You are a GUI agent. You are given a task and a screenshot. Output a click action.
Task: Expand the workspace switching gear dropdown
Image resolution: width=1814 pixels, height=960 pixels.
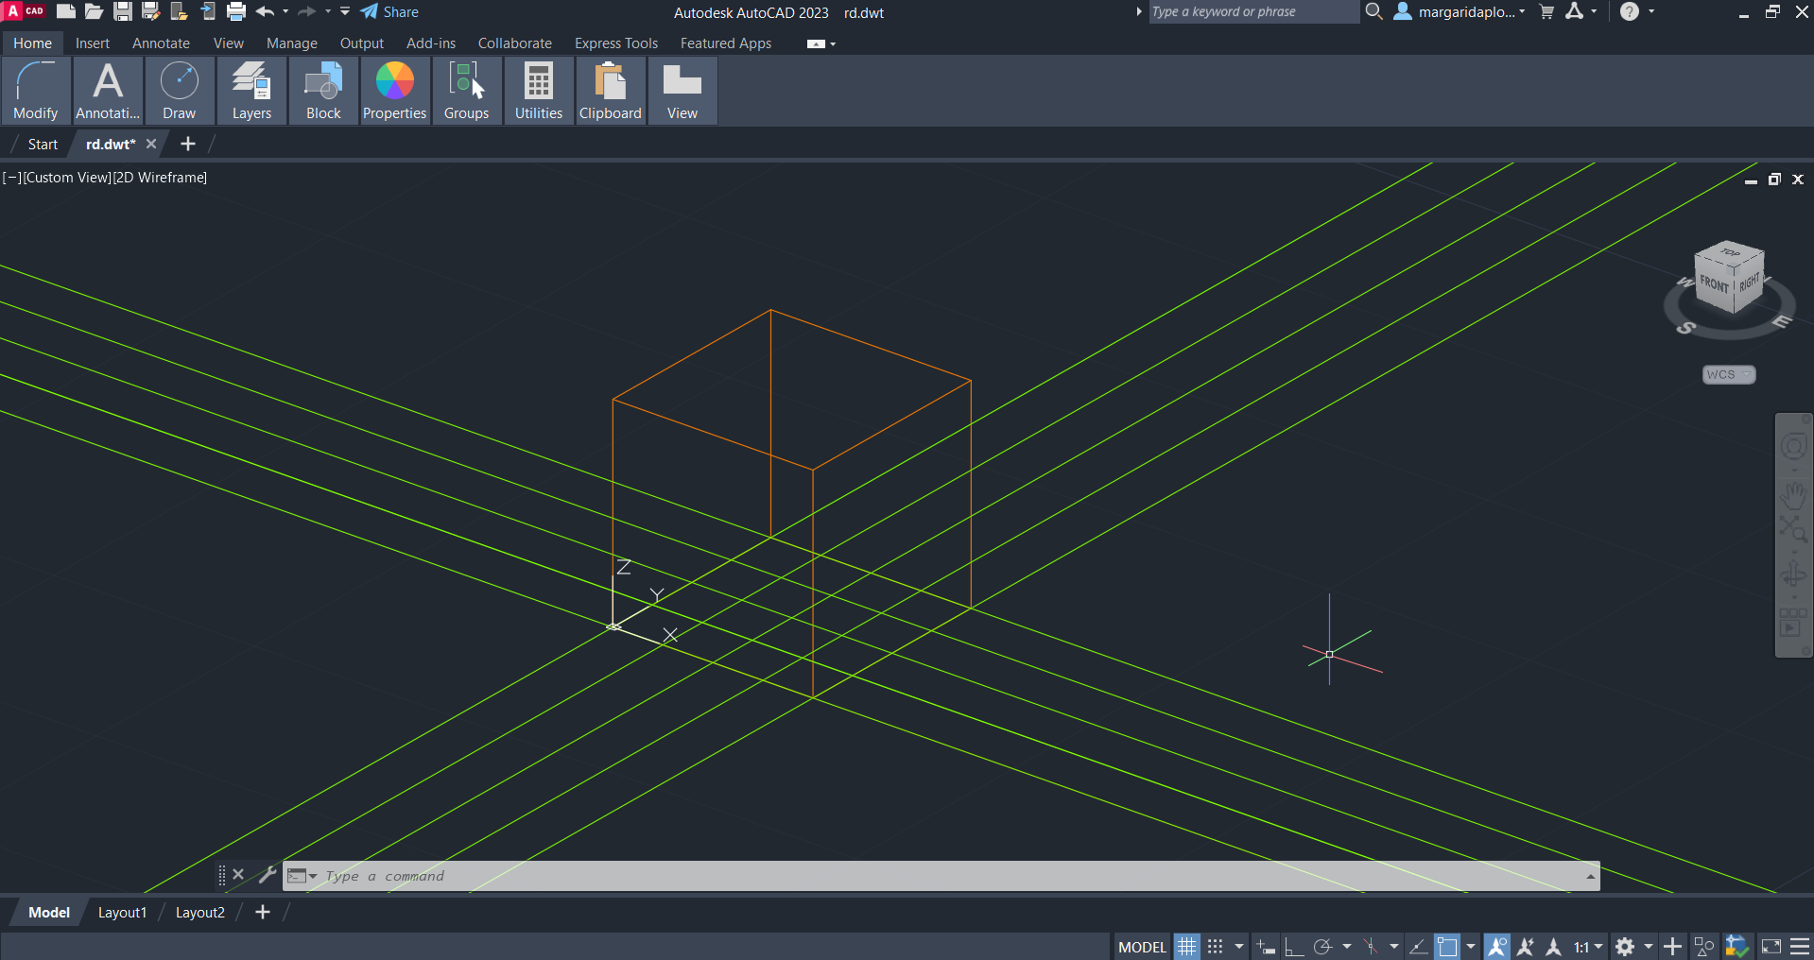pyautogui.click(x=1648, y=947)
